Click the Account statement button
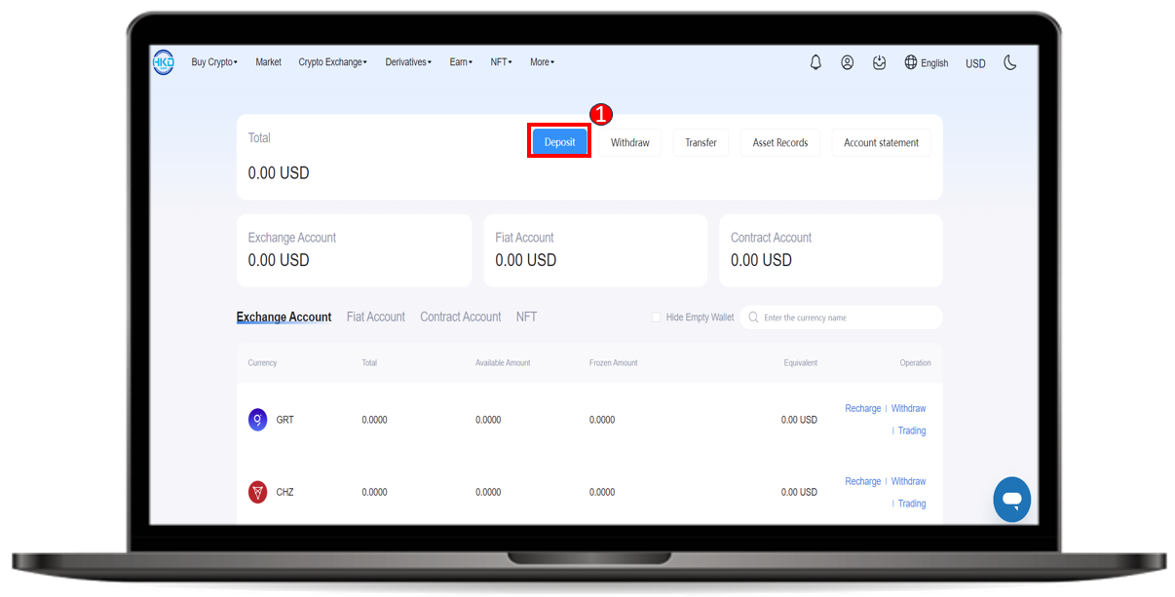 (881, 142)
